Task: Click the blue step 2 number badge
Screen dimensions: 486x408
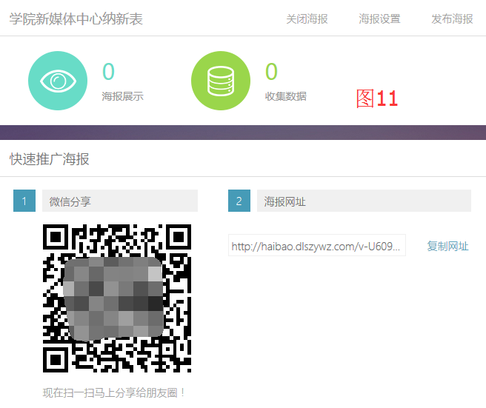Action: (239, 201)
